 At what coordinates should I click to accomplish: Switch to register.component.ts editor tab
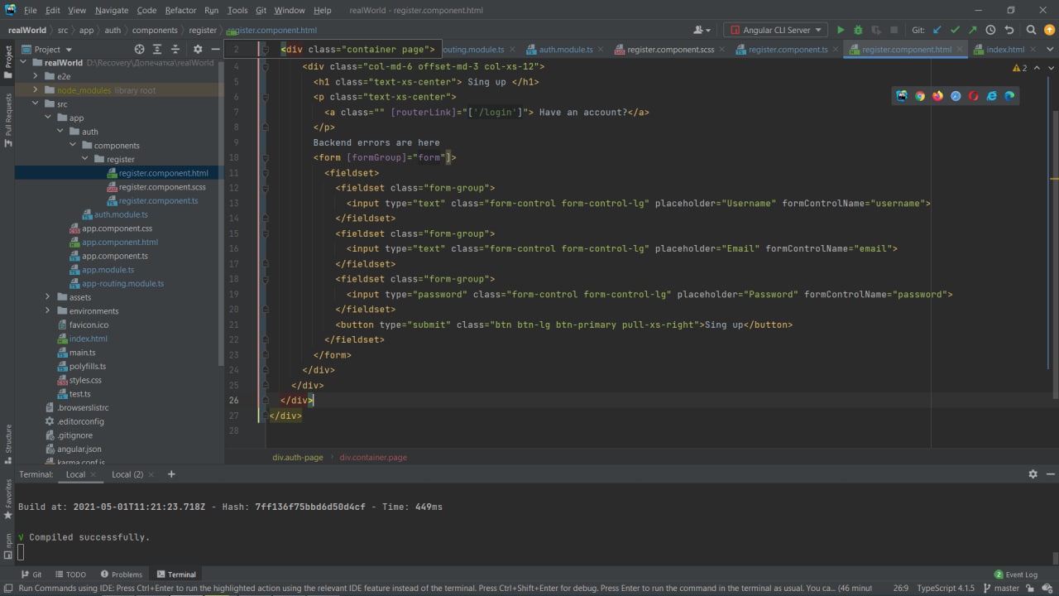pos(787,50)
